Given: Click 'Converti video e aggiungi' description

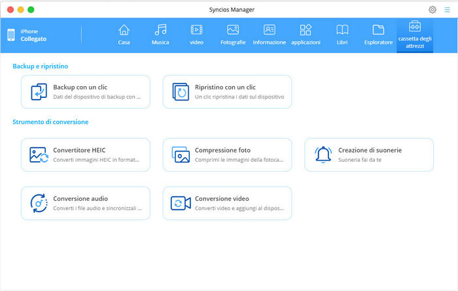Looking at the screenshot, I should tap(239, 208).
